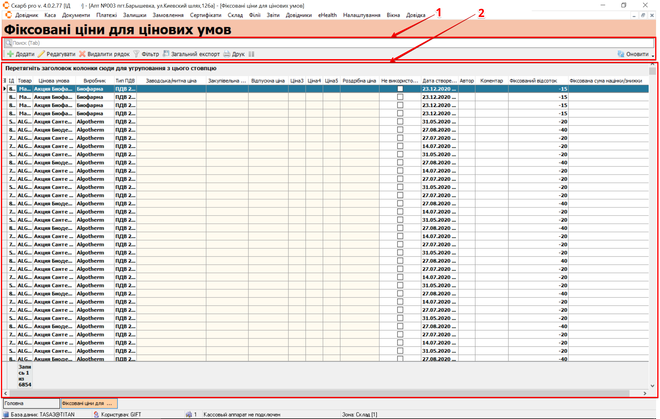This screenshot has height=419, width=660.
Task: Click the Виробник column header
Action: [95, 81]
